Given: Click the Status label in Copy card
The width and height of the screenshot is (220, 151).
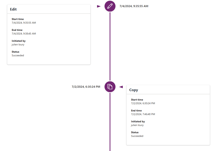Looking at the screenshot, I should [135, 132].
